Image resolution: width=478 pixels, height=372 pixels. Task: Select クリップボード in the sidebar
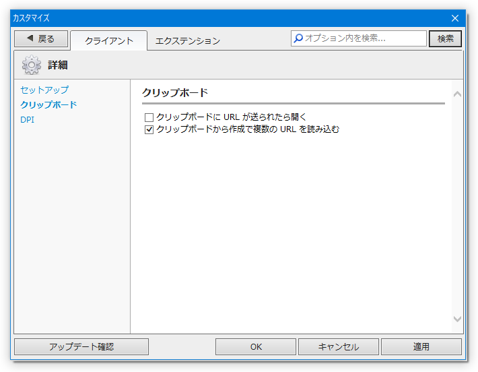(48, 104)
